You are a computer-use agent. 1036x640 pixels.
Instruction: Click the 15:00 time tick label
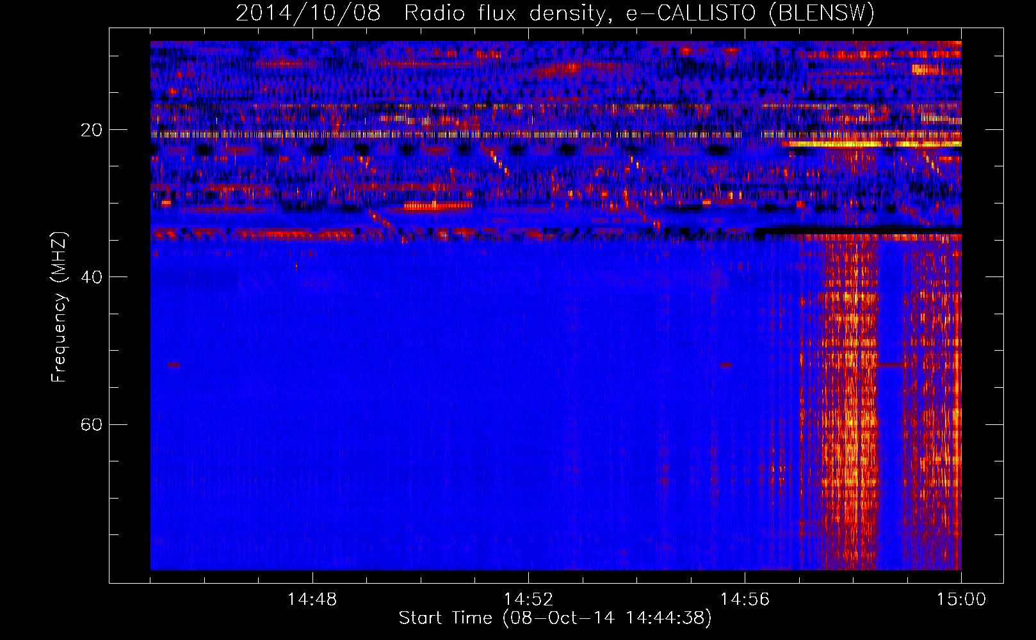[961, 600]
